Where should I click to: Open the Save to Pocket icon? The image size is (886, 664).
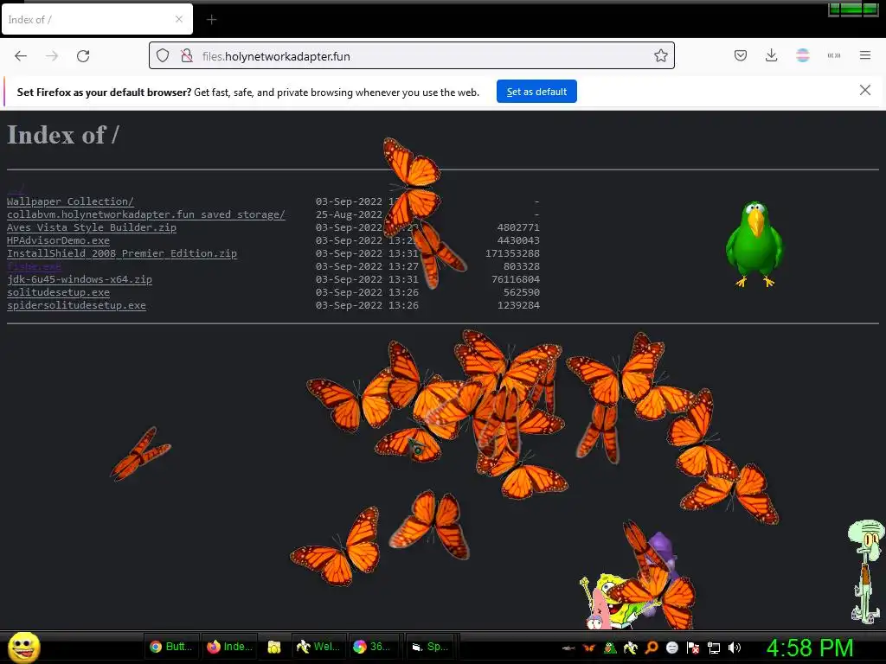click(x=741, y=55)
